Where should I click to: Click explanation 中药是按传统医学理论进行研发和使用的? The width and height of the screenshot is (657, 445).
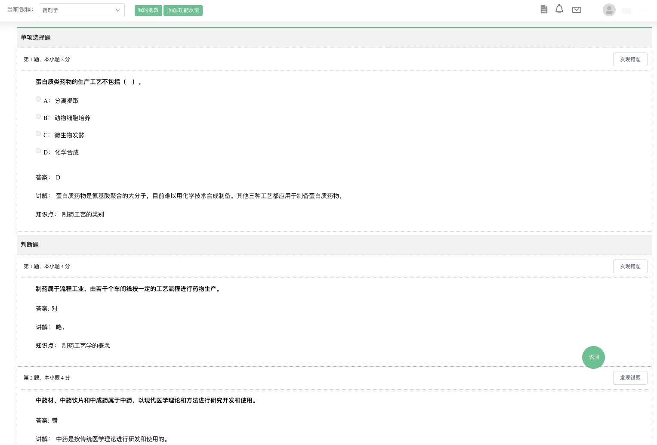[112, 439]
